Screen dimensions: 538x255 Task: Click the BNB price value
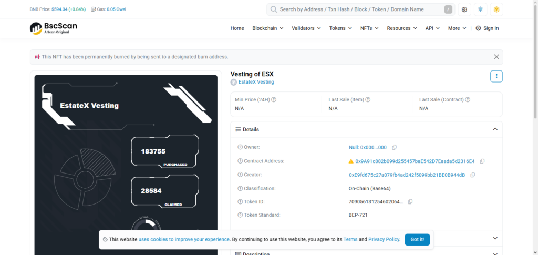pos(60,9)
